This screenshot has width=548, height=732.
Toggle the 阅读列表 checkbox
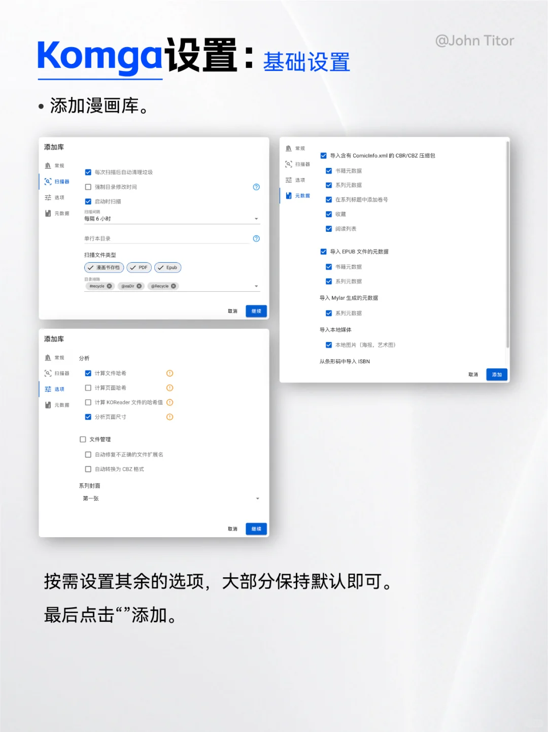[329, 229]
